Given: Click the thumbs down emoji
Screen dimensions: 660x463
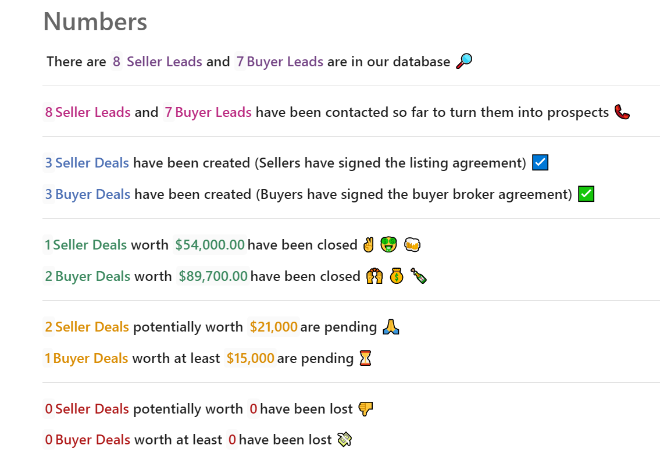Looking at the screenshot, I should [x=365, y=409].
